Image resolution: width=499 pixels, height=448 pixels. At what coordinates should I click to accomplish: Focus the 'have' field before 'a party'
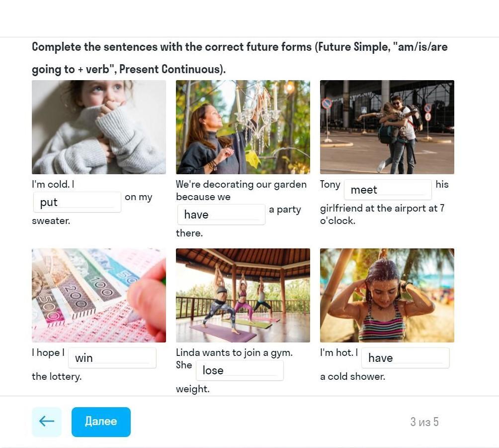221,215
